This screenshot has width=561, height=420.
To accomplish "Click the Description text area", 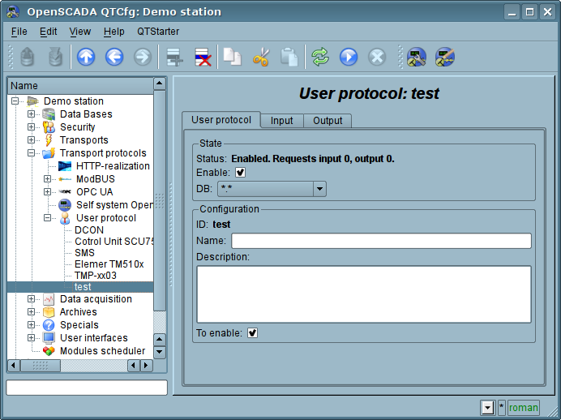I will pos(364,294).
